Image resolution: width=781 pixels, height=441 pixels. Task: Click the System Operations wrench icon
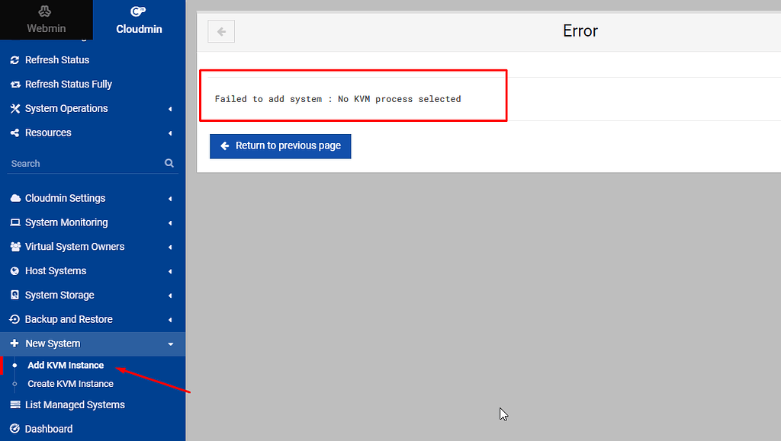[14, 108]
